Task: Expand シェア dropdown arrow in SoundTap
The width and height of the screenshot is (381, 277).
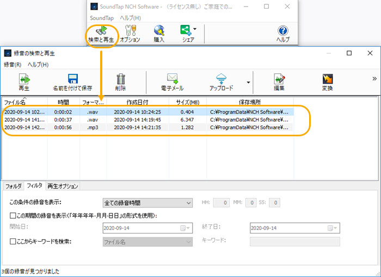Action: click(195, 29)
